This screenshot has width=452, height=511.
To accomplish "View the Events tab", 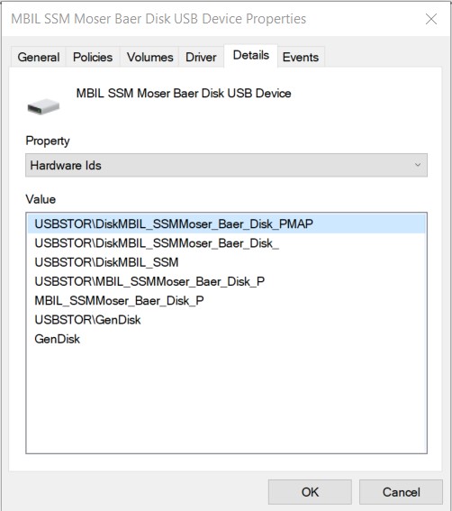I will tap(301, 57).
